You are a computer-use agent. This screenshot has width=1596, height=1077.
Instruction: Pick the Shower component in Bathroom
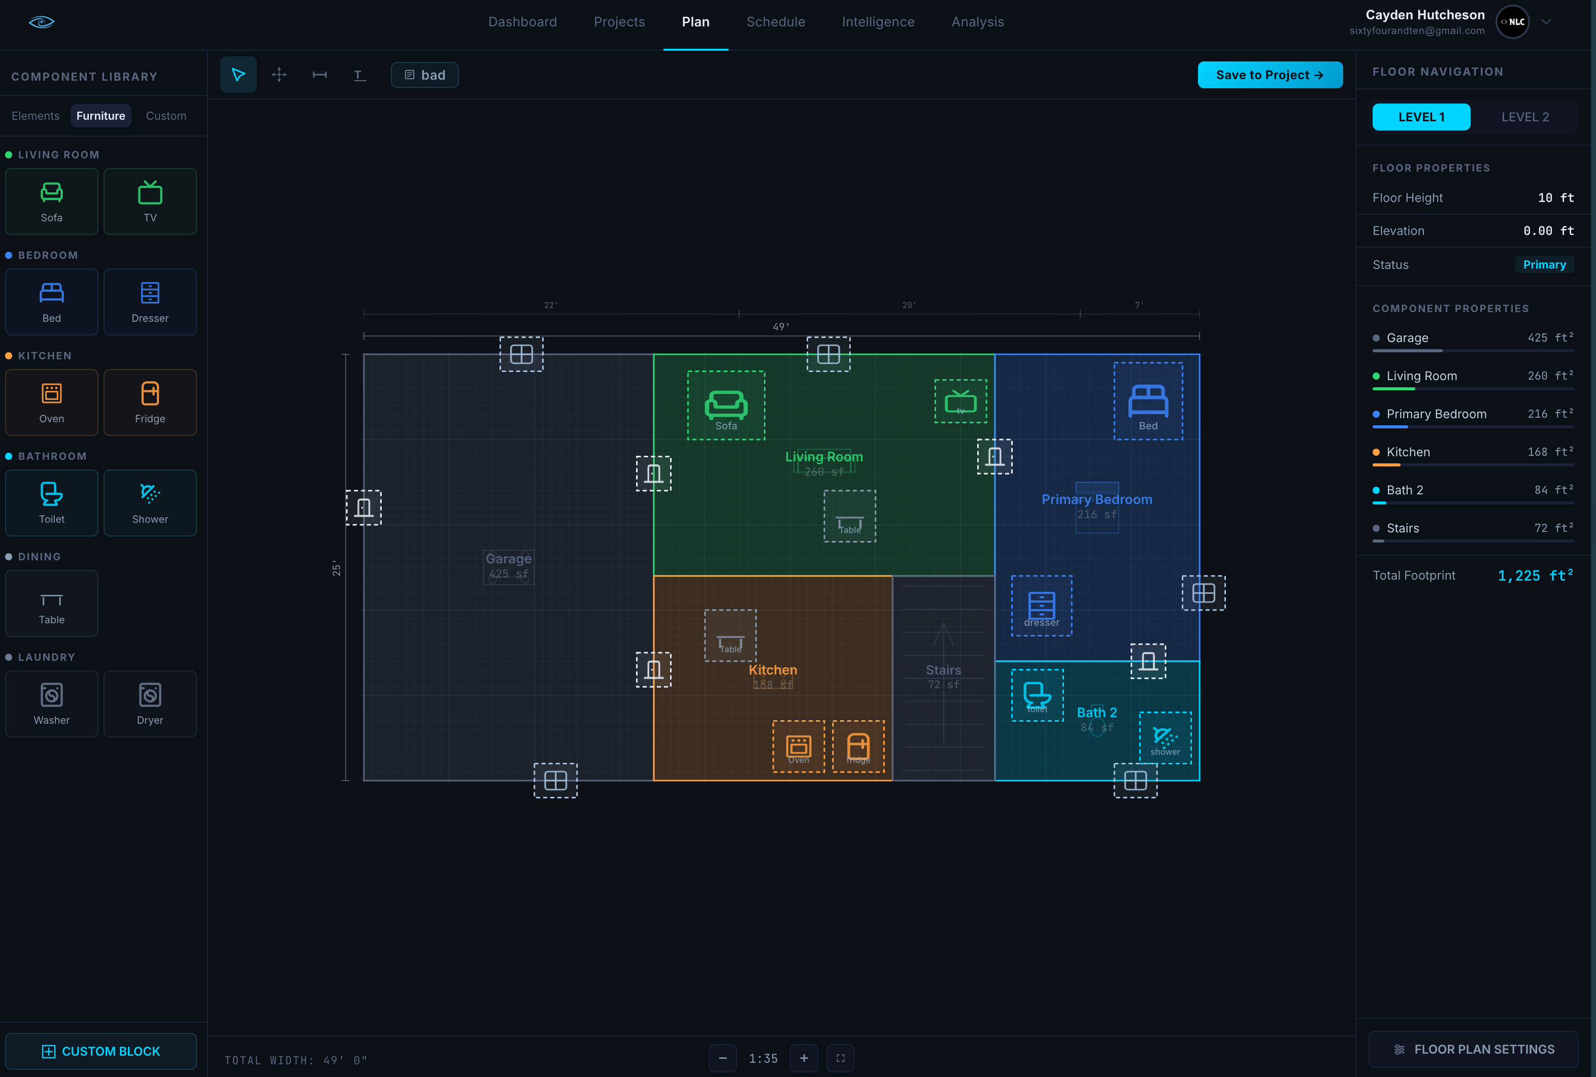point(150,502)
